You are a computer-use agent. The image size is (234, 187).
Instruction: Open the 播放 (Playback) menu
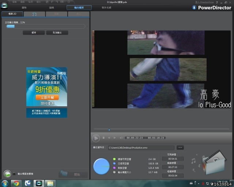(38, 2)
